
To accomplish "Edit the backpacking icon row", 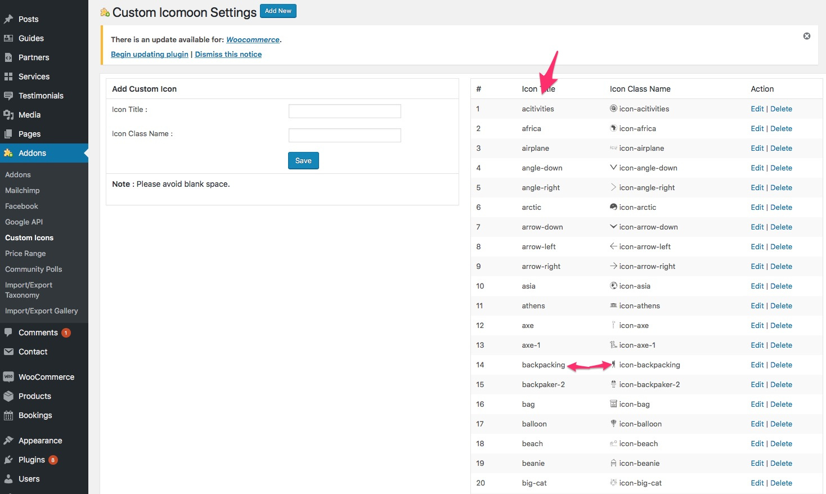I will pos(757,365).
